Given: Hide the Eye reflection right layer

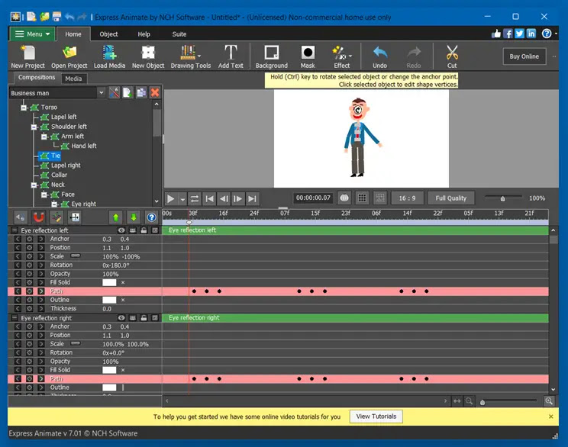Looking at the screenshot, I should [121, 318].
